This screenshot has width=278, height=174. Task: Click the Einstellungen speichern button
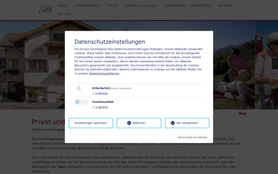[x=91, y=123]
